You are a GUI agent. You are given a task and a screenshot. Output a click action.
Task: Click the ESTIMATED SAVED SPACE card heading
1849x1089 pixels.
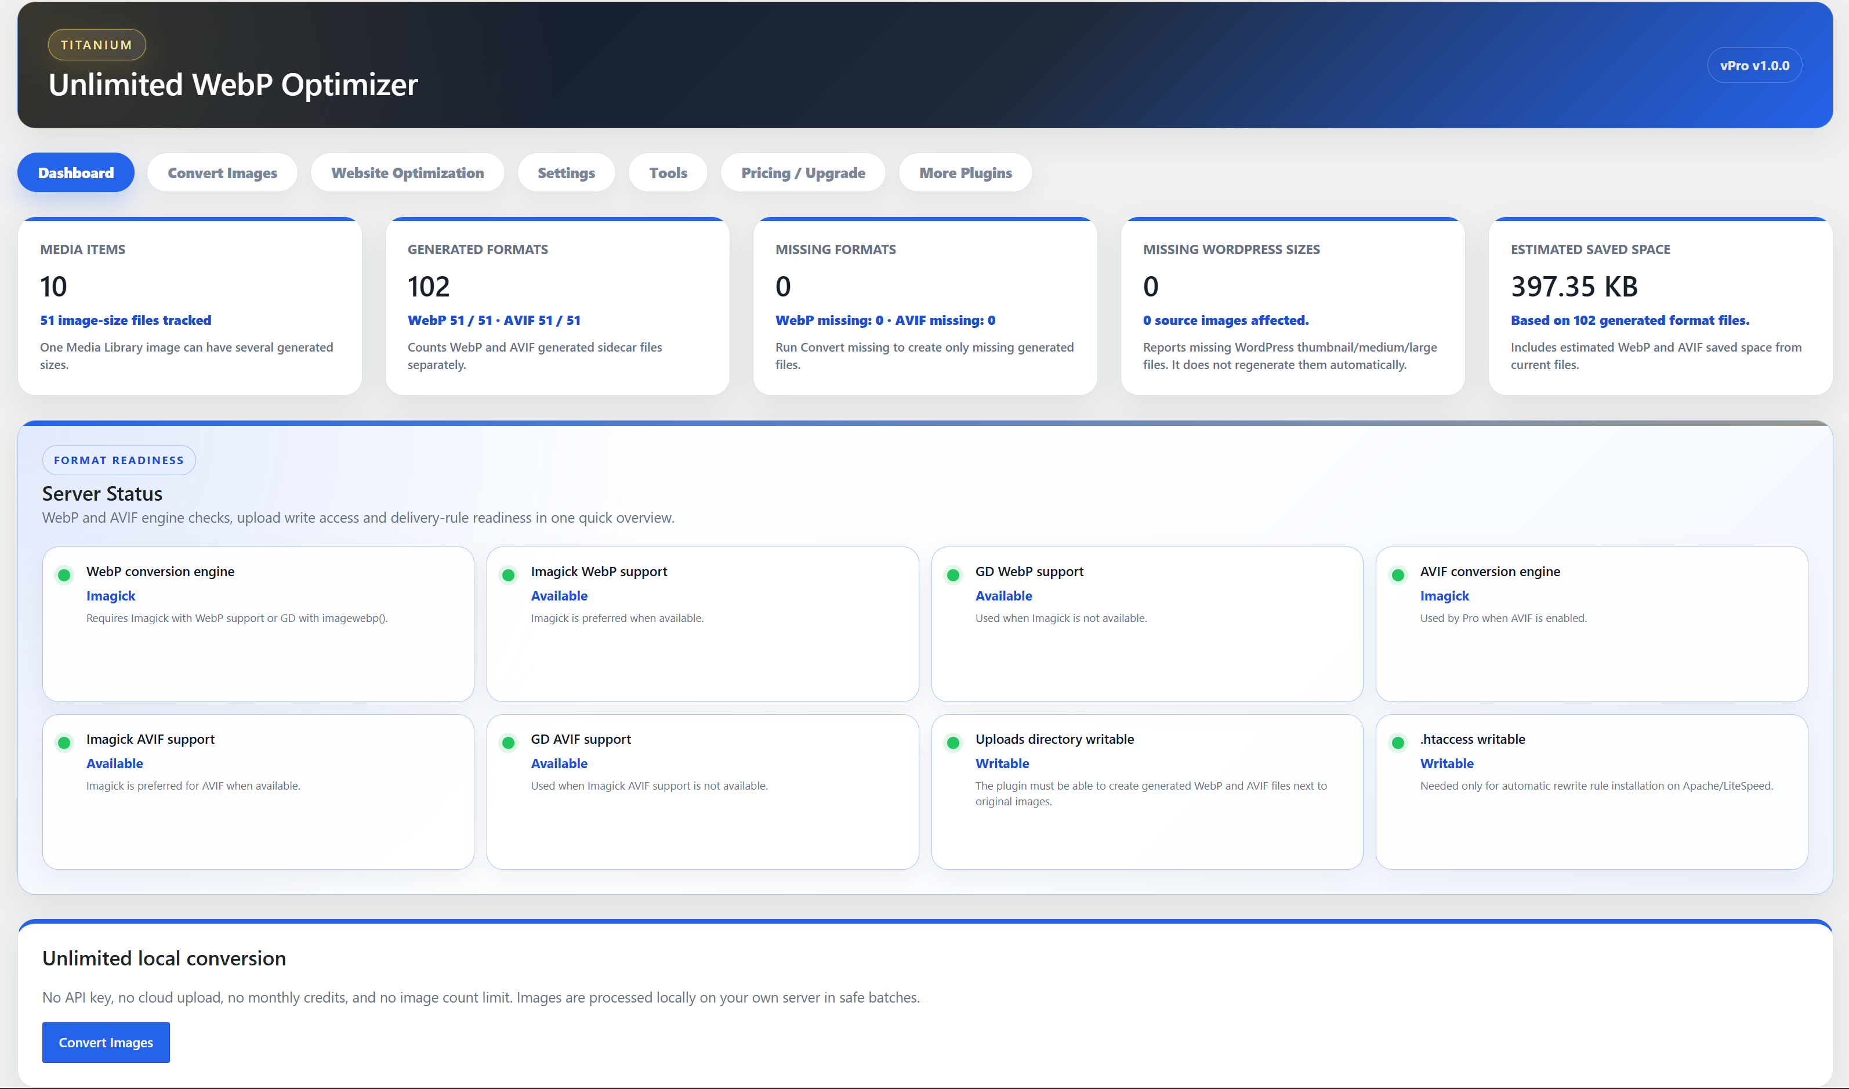(1590, 249)
